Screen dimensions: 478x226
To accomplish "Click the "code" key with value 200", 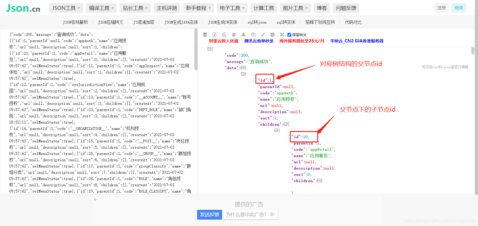I will click(x=237, y=55).
